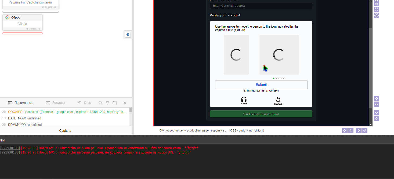Jump to top with the dotted up-arrow
Viewport: 394px width, 179px height.
pyautogui.click(x=377, y=99)
